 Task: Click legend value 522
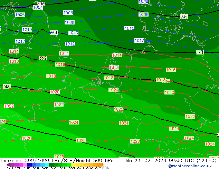(x=45, y=168)
